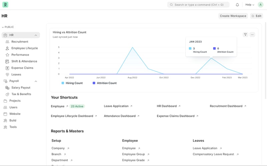This screenshot has width=267, height=166.
Task: Open Employee Grade link
Action: pyautogui.click(x=133, y=160)
